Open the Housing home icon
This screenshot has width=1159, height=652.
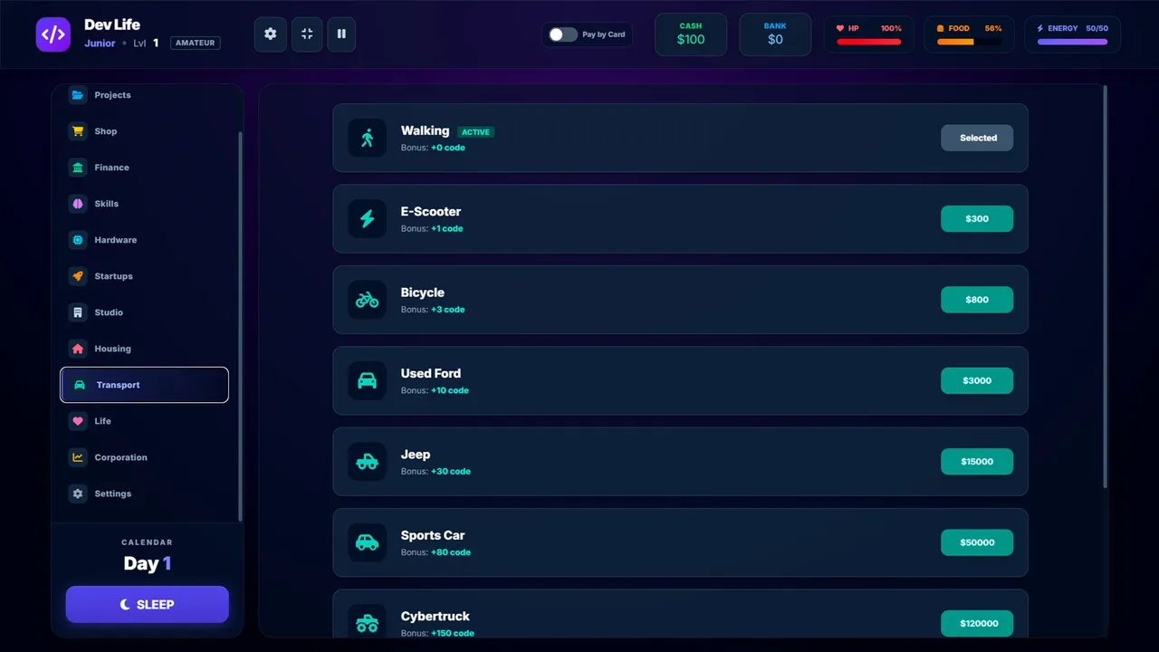[x=78, y=349]
